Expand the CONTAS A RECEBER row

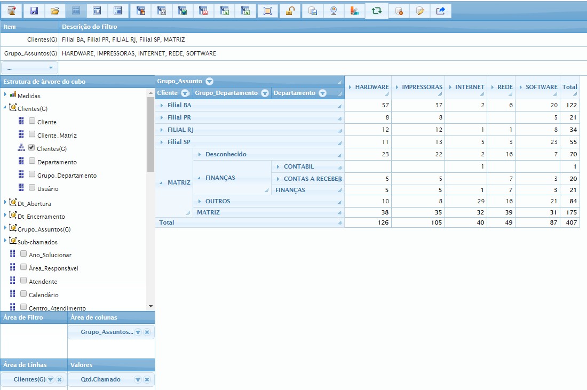click(278, 179)
